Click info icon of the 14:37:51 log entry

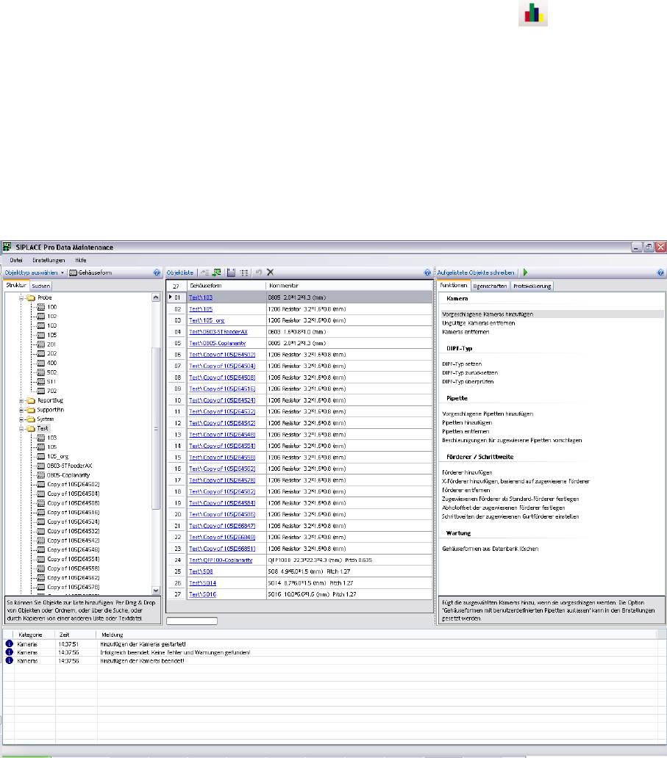click(x=10, y=644)
